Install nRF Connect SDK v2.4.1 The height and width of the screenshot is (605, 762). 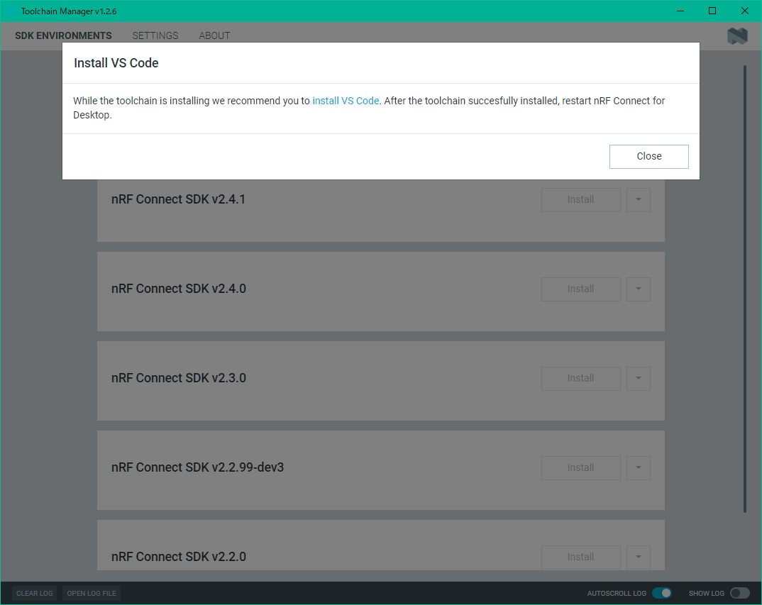pyautogui.click(x=581, y=200)
